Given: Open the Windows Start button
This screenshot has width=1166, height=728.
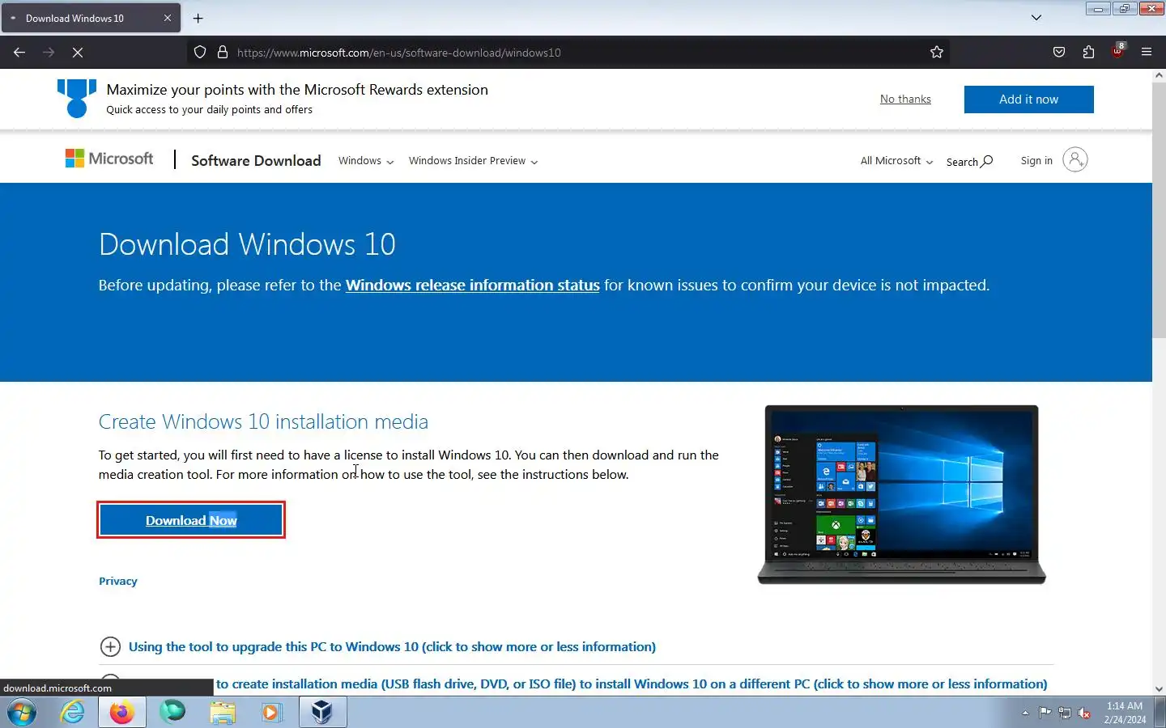Looking at the screenshot, I should 22,713.
